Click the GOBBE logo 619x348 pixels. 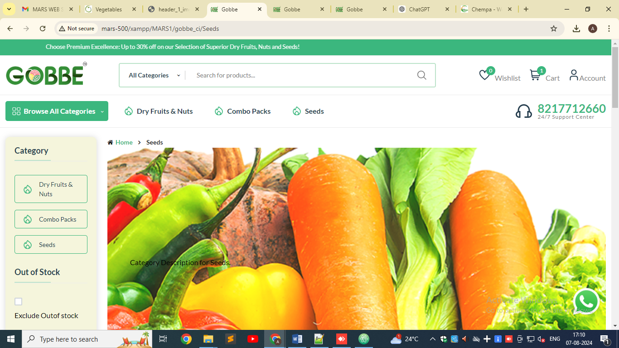[x=45, y=75]
